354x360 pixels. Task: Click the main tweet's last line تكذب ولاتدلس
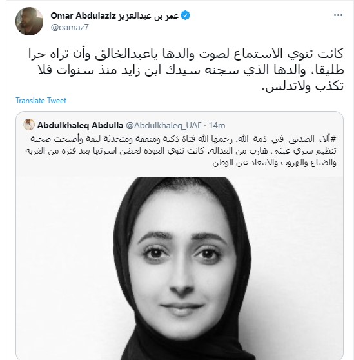(x=302, y=86)
